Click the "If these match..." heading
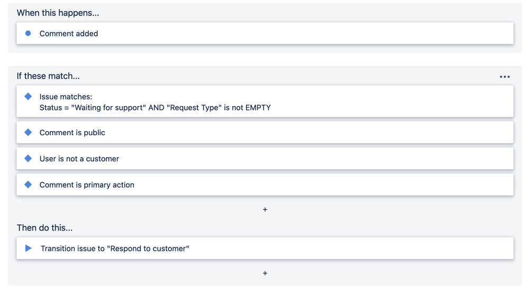Screen dimensions: 528x289 (48, 76)
